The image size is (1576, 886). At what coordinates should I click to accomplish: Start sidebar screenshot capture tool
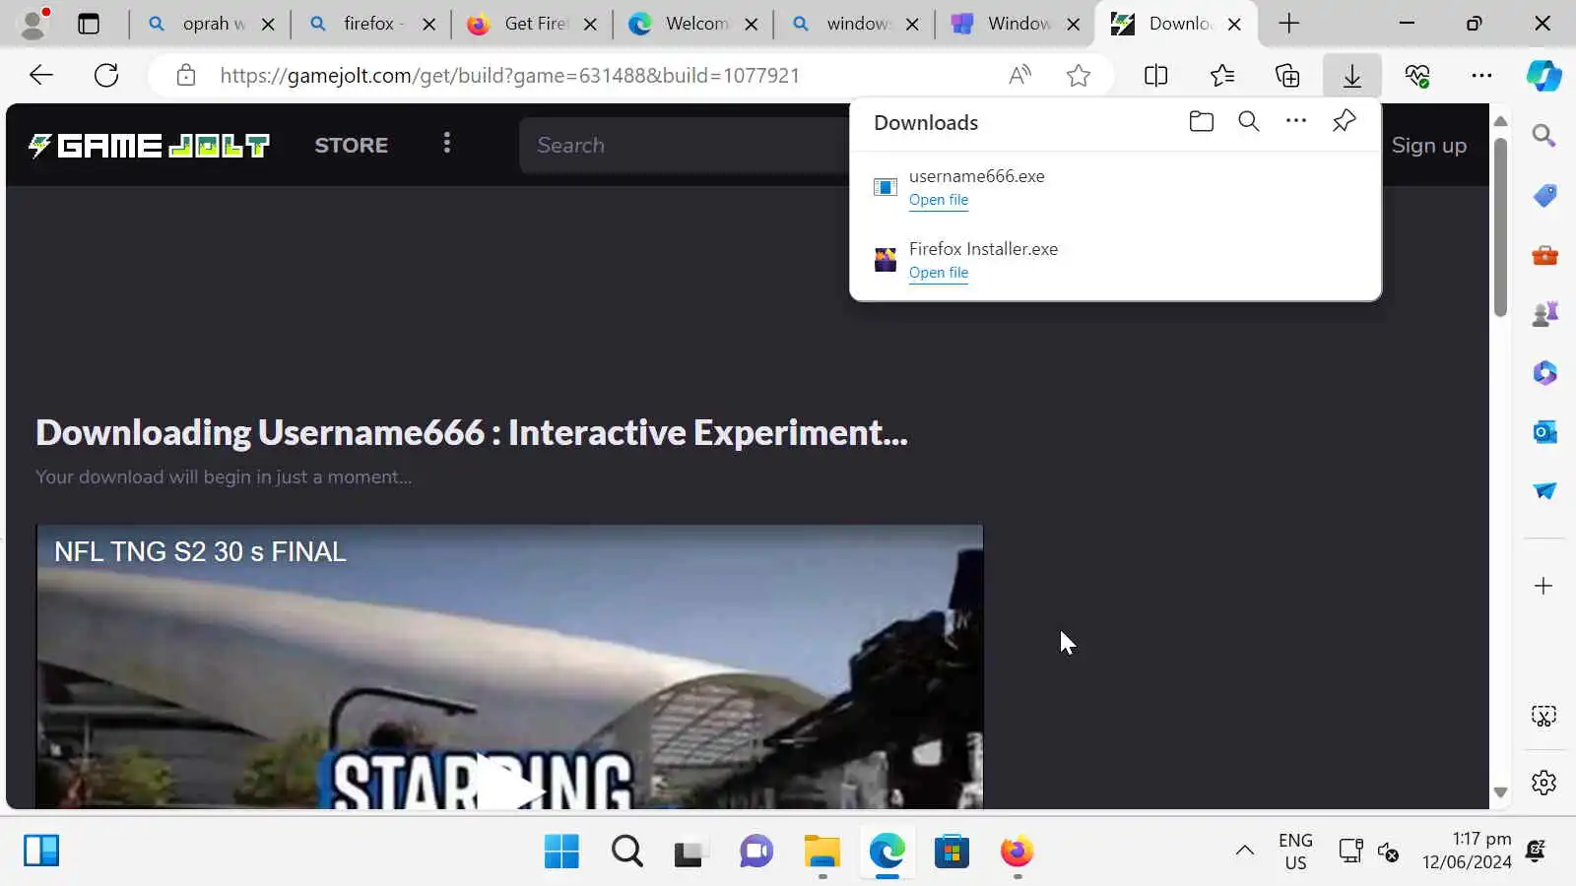coord(1543,716)
